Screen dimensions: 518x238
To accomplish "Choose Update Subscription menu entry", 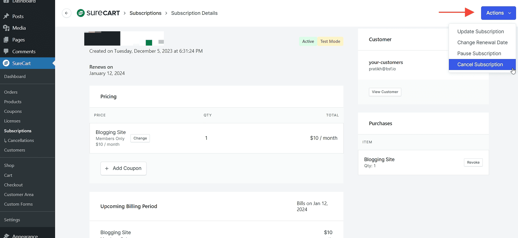I will tap(480, 32).
